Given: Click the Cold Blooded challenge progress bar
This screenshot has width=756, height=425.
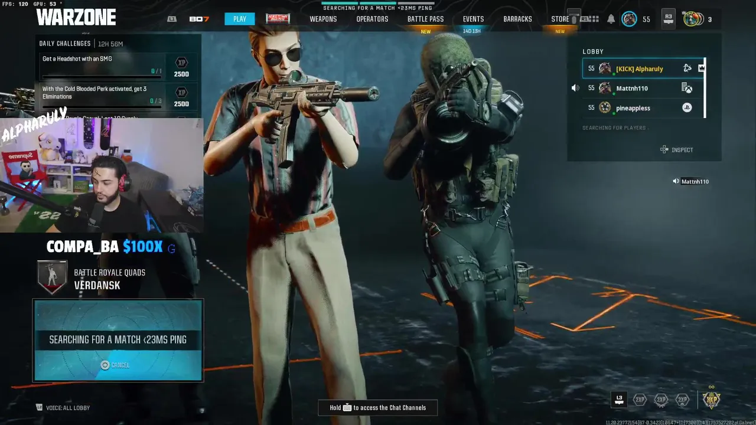Looking at the screenshot, I should pyautogui.click(x=101, y=107).
